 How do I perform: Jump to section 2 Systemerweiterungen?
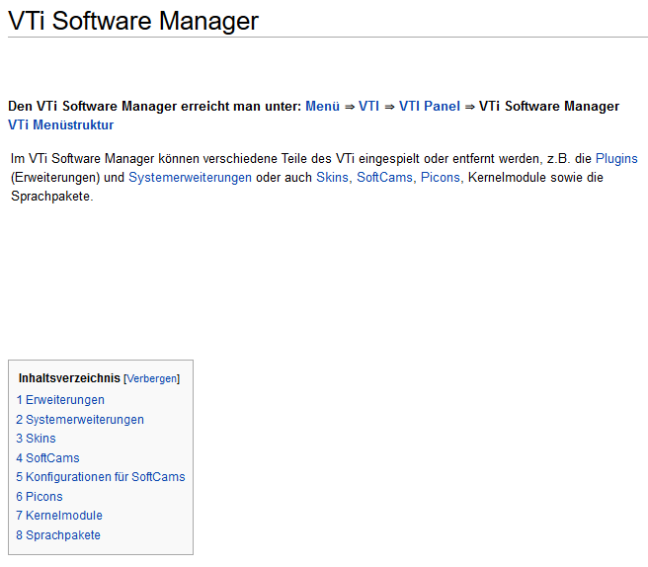point(80,420)
